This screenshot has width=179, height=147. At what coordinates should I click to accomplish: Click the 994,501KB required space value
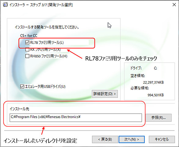[x=155, y=95]
